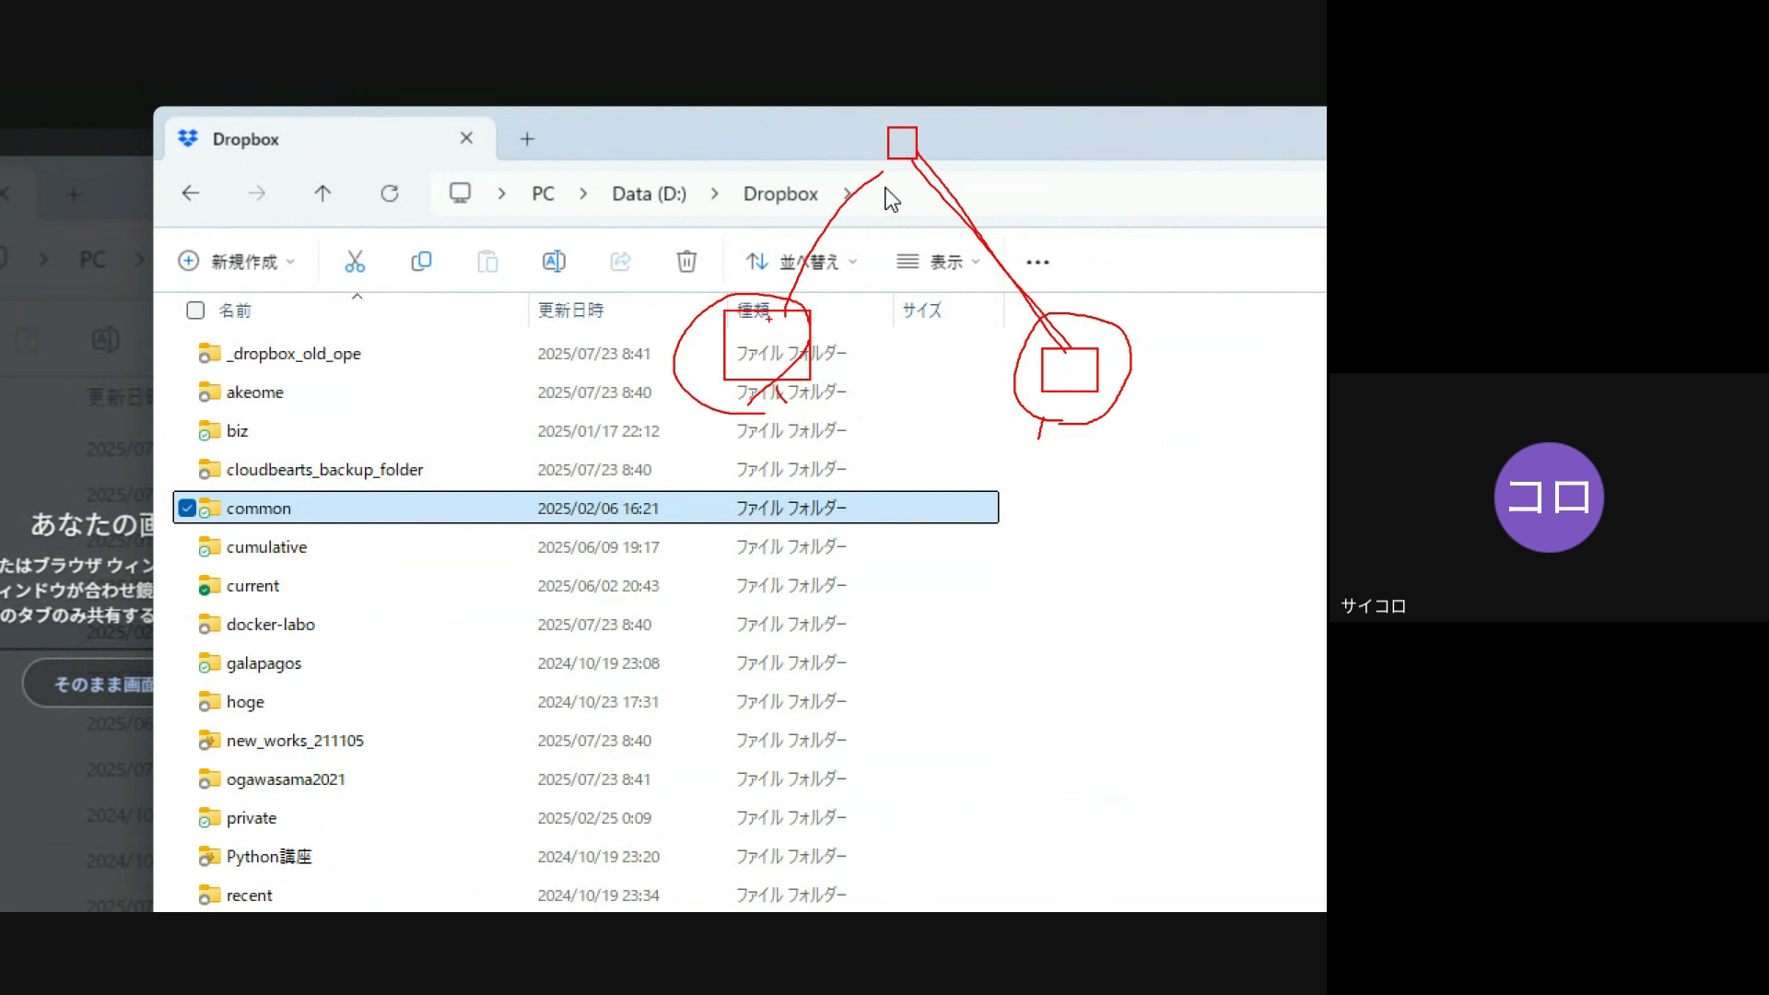Image resolution: width=1769 pixels, height=995 pixels.
Task: Click the Delete trash can icon
Action: (686, 262)
